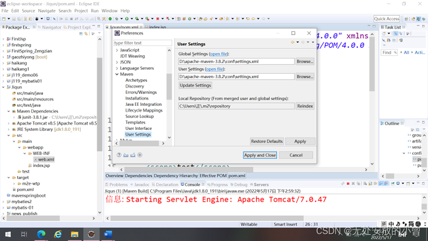Screen dimensions: 428x241
Task: Open the Navigate menu
Action: [x=47, y=11]
